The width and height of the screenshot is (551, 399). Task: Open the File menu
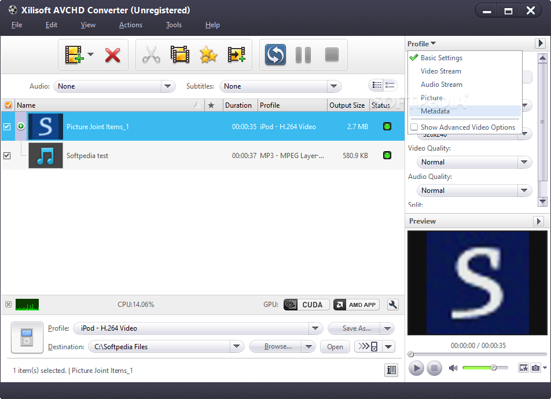click(x=17, y=25)
